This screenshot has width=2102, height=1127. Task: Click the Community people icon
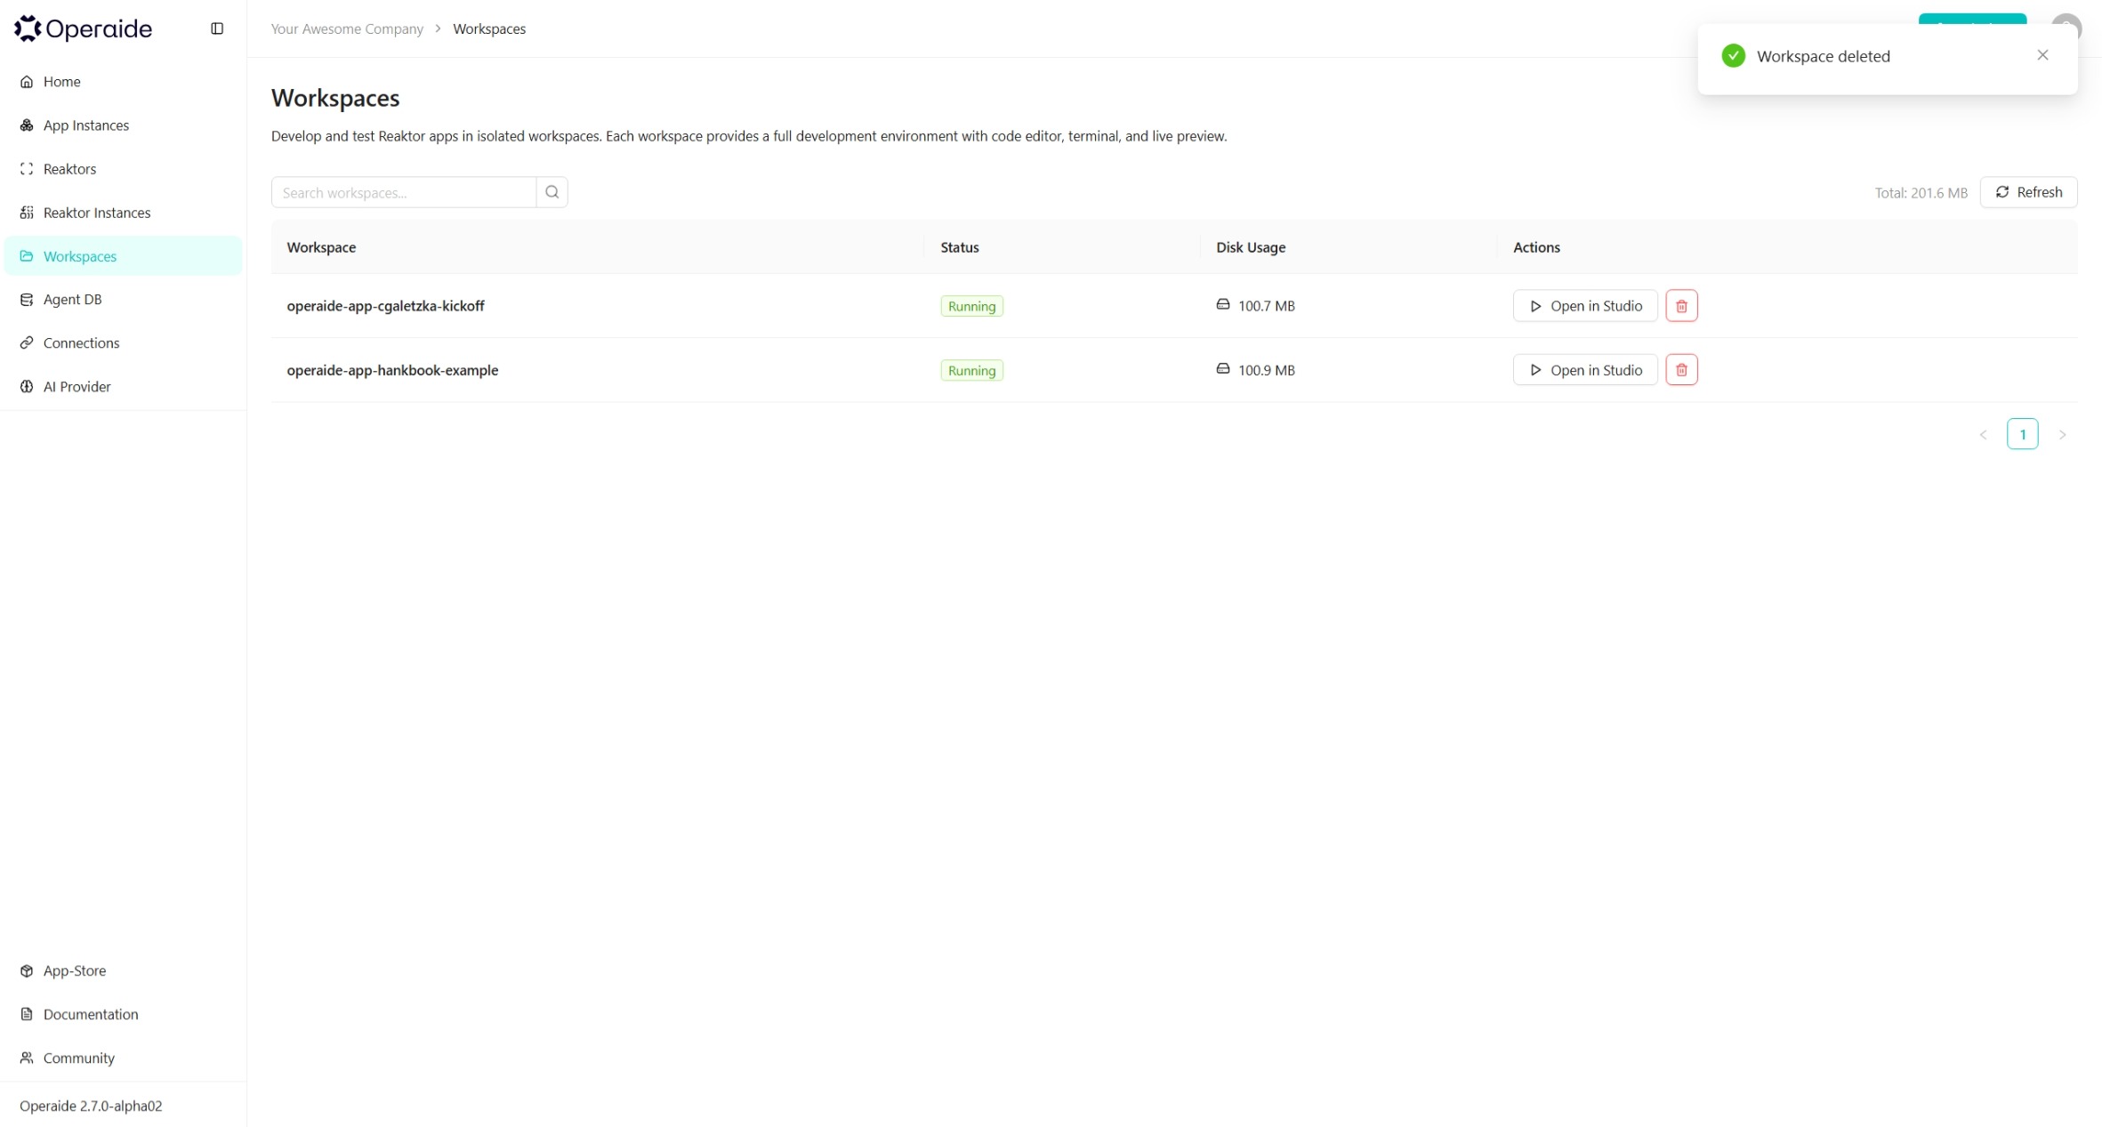[x=27, y=1058]
